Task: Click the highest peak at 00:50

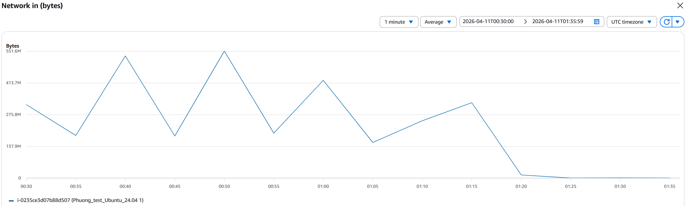Action: [x=224, y=51]
